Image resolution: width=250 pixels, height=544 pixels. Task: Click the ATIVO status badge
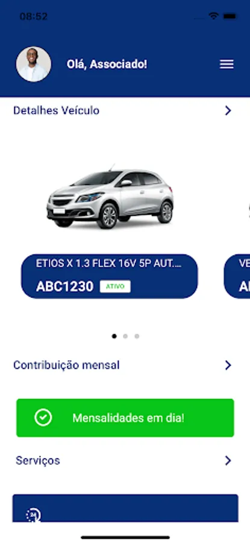(115, 287)
